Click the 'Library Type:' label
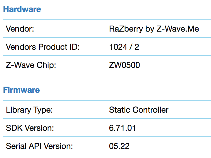This screenshot has width=211, height=158. click(x=29, y=110)
